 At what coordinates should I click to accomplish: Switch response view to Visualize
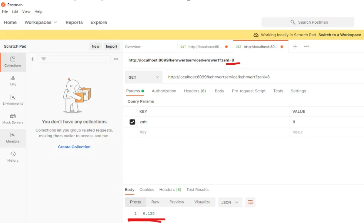pos(202,202)
